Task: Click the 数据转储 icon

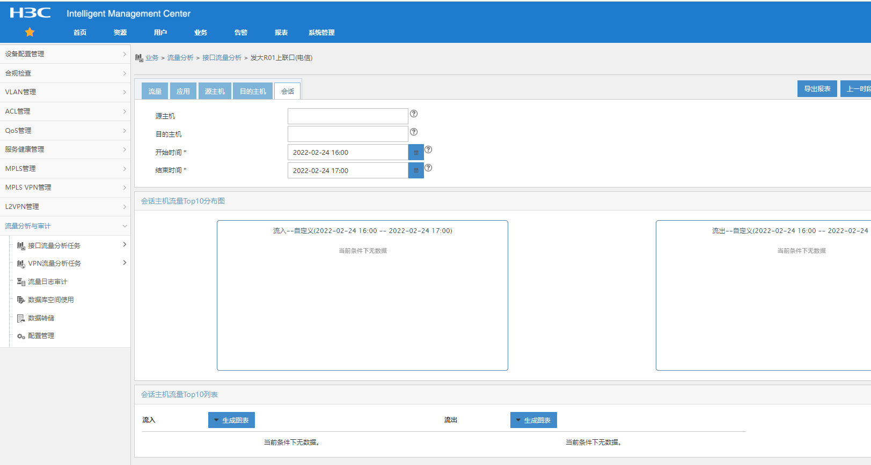Action: (x=21, y=318)
